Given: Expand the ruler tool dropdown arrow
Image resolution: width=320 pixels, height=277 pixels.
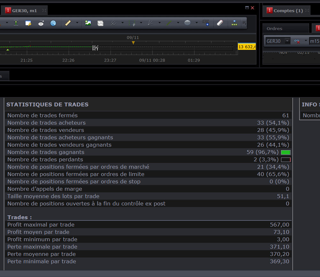Looking at the screenshot, I should (77, 23).
